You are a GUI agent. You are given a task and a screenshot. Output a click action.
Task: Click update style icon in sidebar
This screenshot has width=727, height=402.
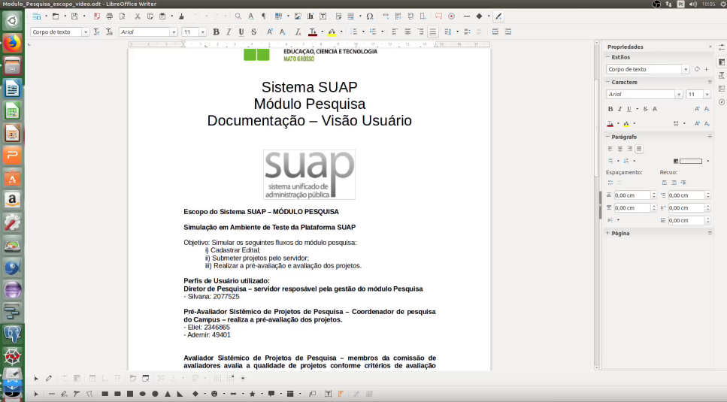pyautogui.click(x=696, y=69)
